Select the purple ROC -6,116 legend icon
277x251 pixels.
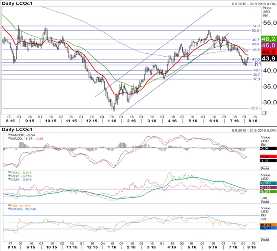(9, 176)
